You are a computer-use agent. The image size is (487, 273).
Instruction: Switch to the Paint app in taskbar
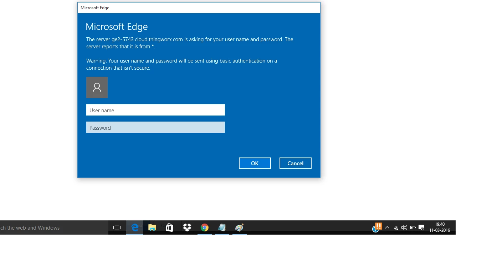239,227
